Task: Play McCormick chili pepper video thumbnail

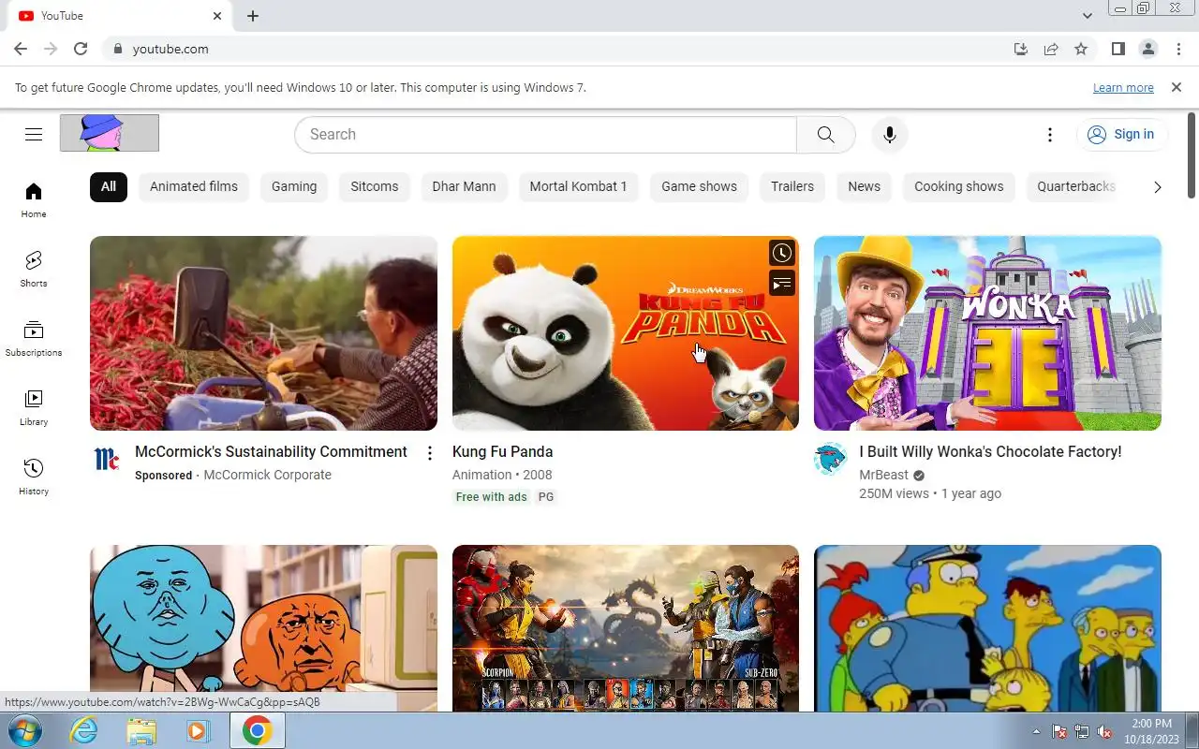Action: pyautogui.click(x=263, y=333)
